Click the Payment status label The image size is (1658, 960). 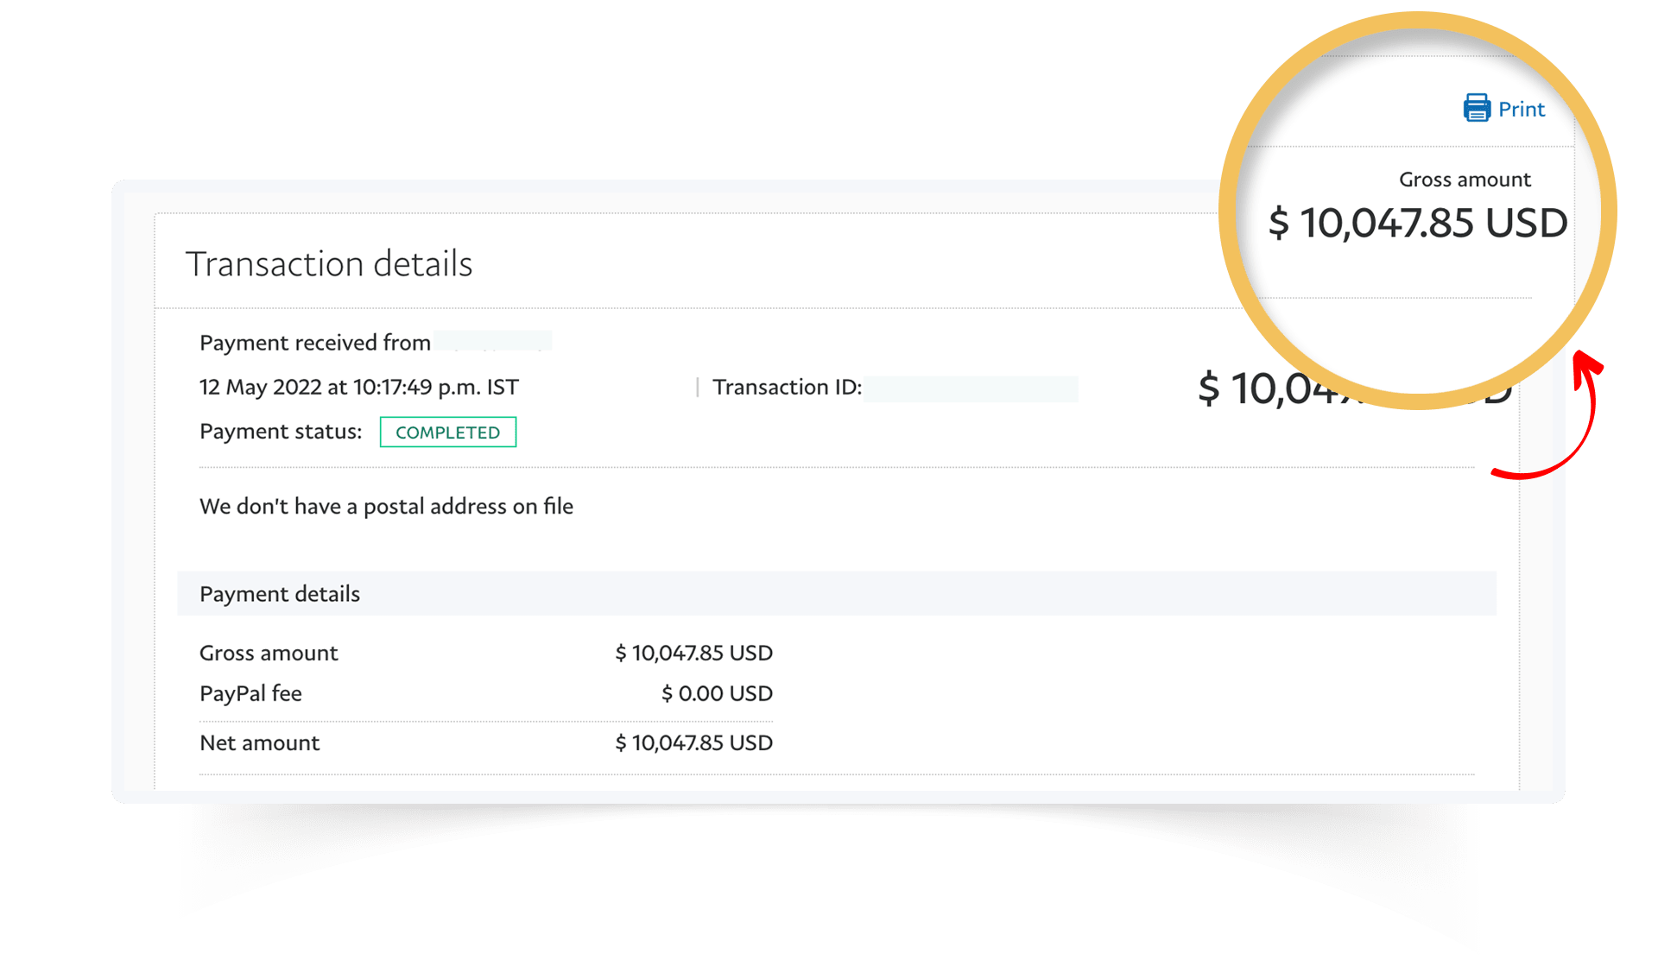tap(281, 431)
